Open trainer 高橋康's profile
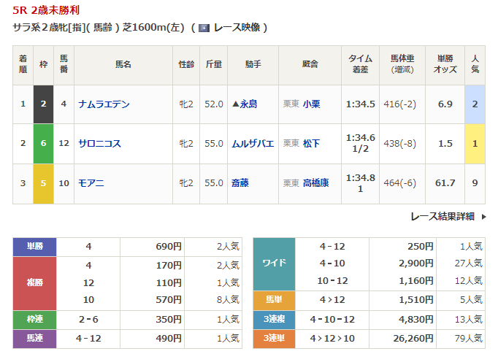The image size is (498, 354). [315, 183]
